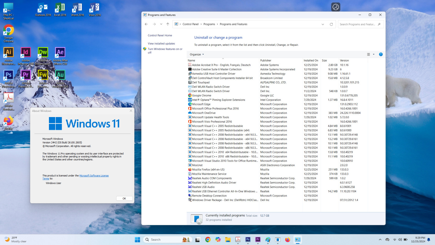The image size is (435, 245).
Task: Open recent locations dropdown arrow
Action: coord(161,24)
